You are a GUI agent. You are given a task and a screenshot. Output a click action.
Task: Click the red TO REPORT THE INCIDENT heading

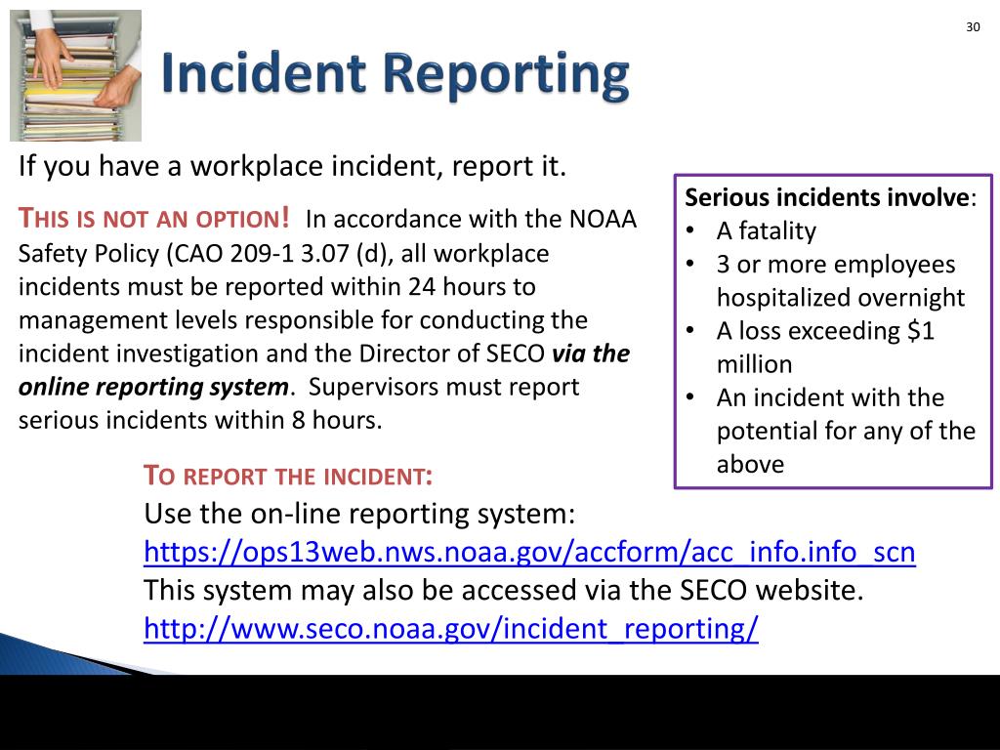coord(290,476)
